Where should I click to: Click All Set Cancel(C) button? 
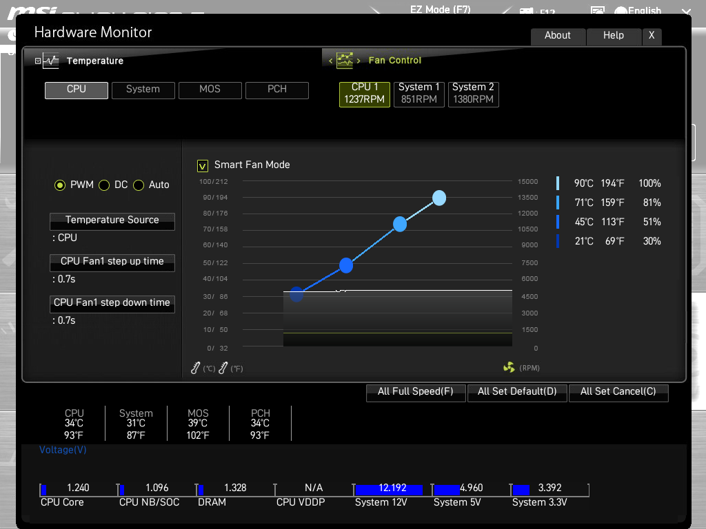618,392
